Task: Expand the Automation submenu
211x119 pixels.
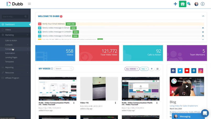Action: pos(27,53)
